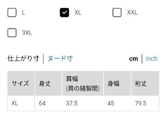
Task: Select the L size label
Action: tap(23, 13)
